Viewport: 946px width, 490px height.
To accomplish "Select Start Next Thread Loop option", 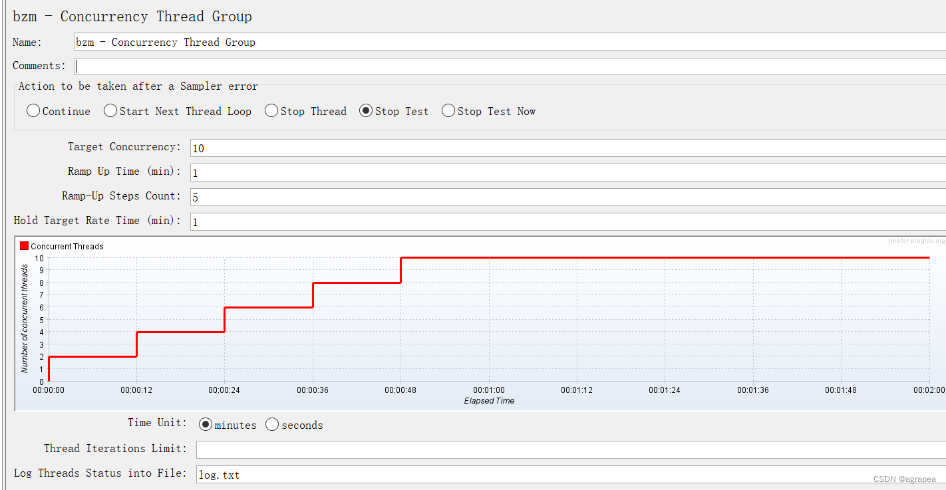I will [110, 110].
